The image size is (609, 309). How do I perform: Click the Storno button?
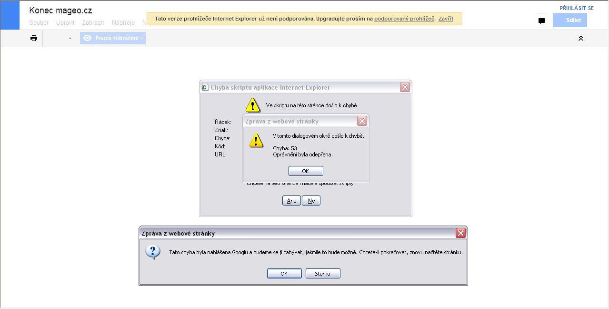coord(323,274)
